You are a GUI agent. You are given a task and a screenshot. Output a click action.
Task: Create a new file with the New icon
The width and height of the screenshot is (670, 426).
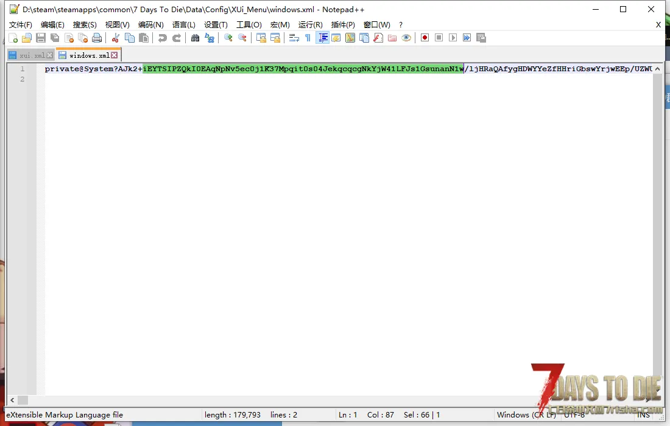coord(13,38)
